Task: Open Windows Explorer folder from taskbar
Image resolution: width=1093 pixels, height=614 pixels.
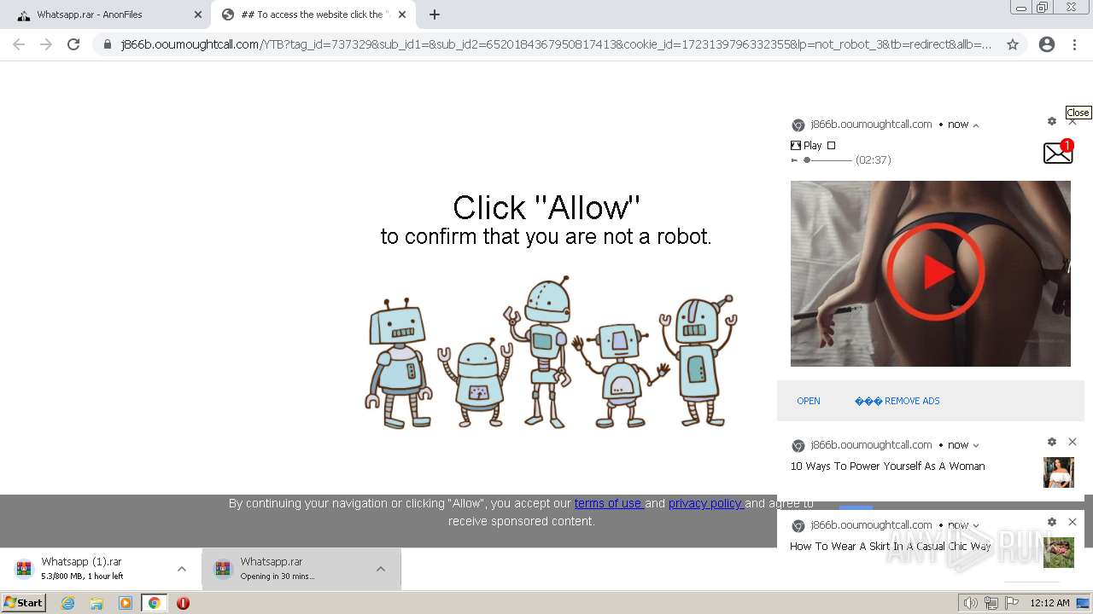Action: coord(96,603)
